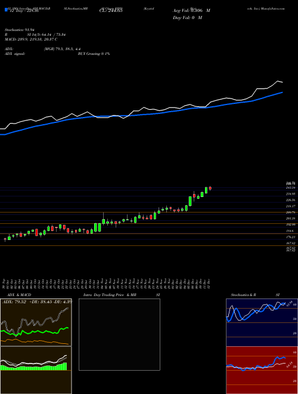Open the red RSI chart panel
The height and width of the screenshot is (394, 298).
[x=262, y=370]
